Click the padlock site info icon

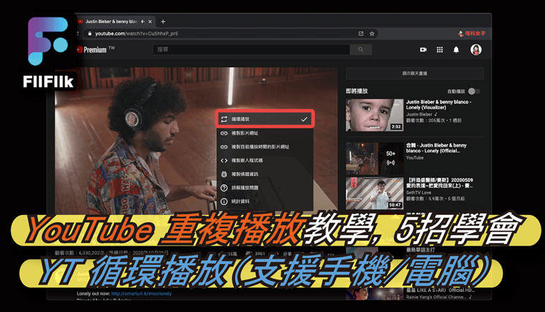click(89, 33)
